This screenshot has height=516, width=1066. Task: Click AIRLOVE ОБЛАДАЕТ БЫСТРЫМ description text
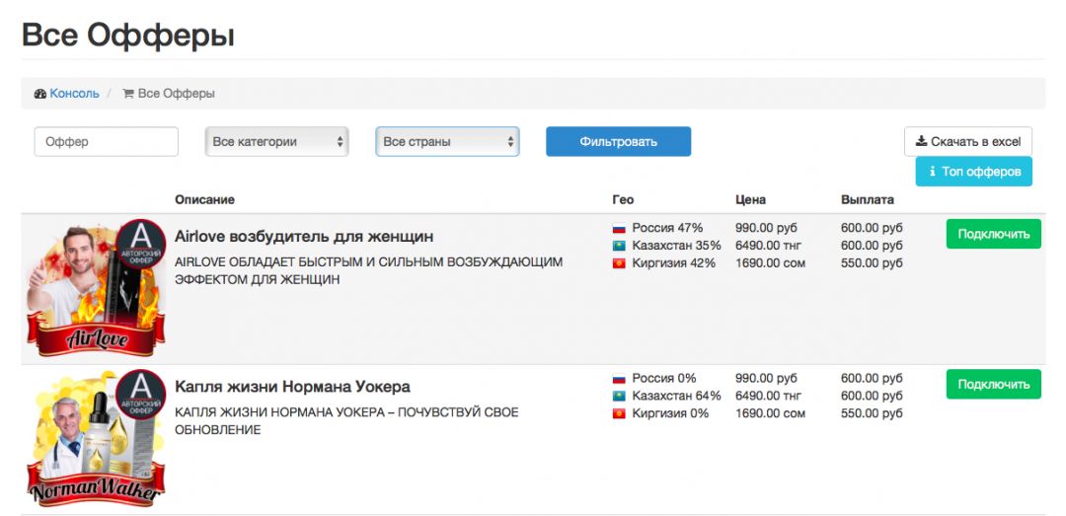coord(369,270)
